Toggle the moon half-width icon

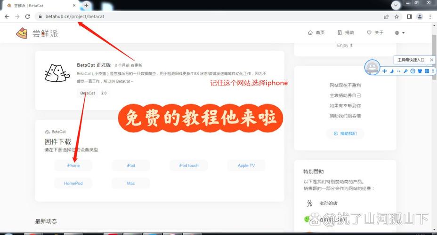392,71
